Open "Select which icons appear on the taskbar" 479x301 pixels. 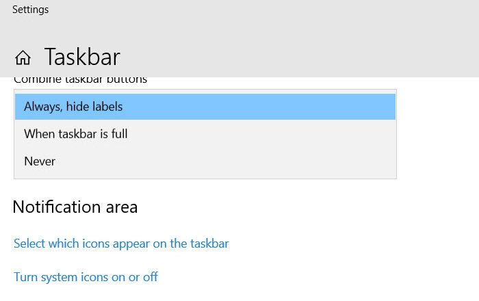point(121,244)
